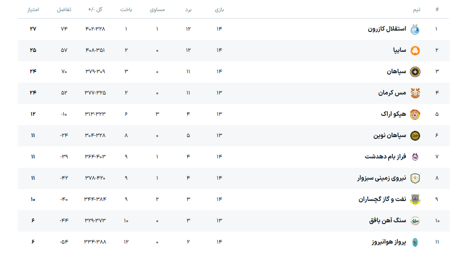The height and width of the screenshot is (260, 452).
Task: Click the تفاضل difference column header
Action: pyautogui.click(x=64, y=10)
